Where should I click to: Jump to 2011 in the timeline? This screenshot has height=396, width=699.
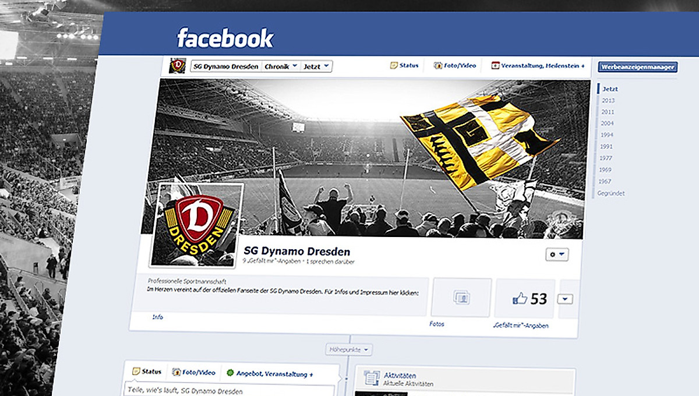[608, 112]
